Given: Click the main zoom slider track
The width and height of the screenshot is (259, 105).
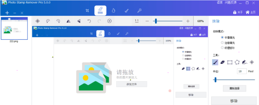Looking at the screenshot, I should point(168,21).
